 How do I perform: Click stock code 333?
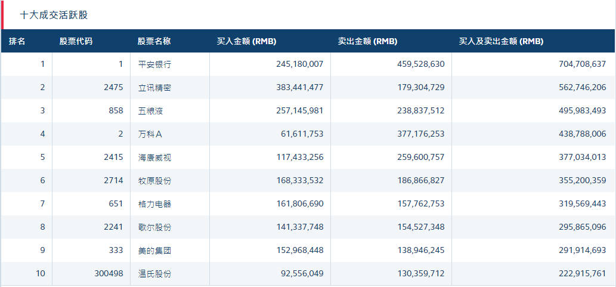tap(116, 250)
